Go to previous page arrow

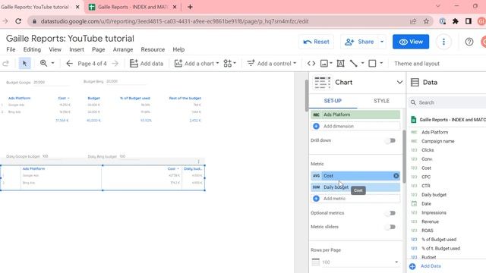(69, 64)
